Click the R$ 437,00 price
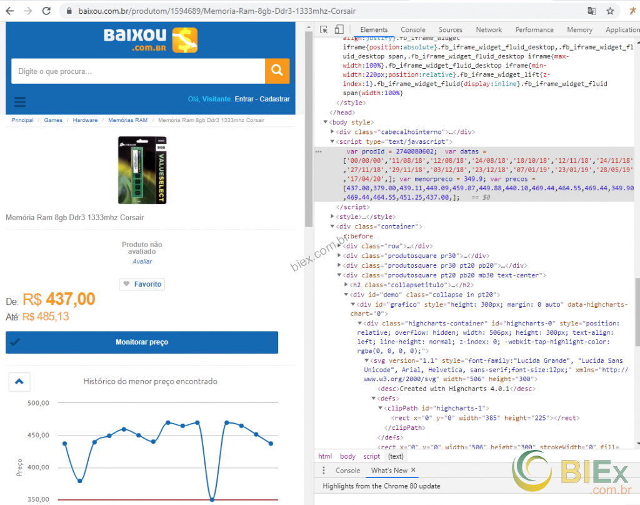This screenshot has width=640, height=505. coord(59,300)
